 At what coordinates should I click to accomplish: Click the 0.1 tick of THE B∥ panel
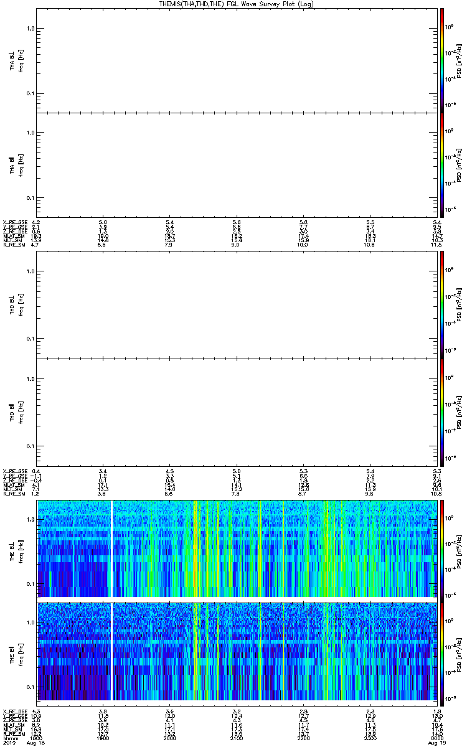[x=30, y=687]
